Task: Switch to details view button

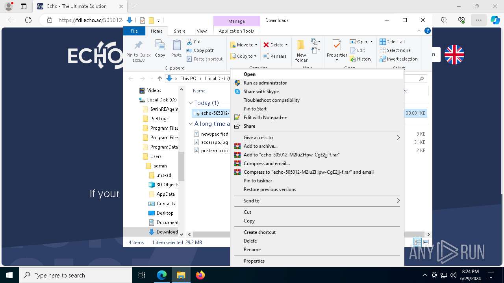Action: coord(417,242)
